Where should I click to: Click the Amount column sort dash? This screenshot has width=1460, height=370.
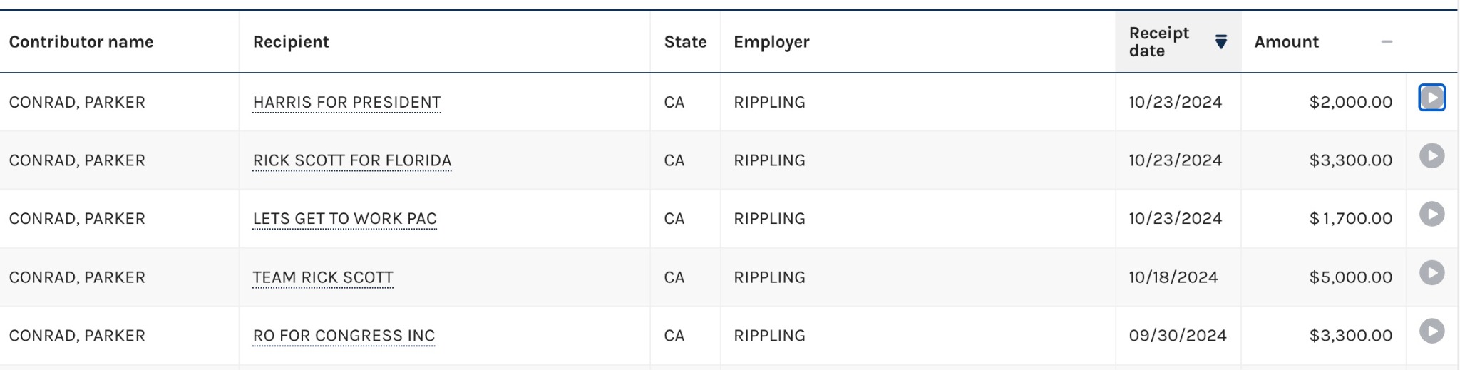click(x=1387, y=42)
